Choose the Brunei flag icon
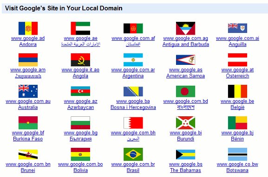The image size is (268, 177). [x=28, y=154]
